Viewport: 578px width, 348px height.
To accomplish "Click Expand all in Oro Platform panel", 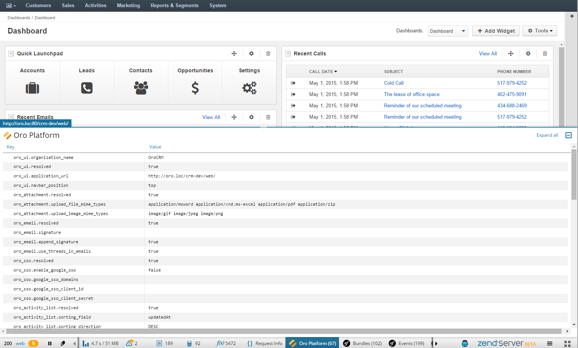I will [x=547, y=135].
